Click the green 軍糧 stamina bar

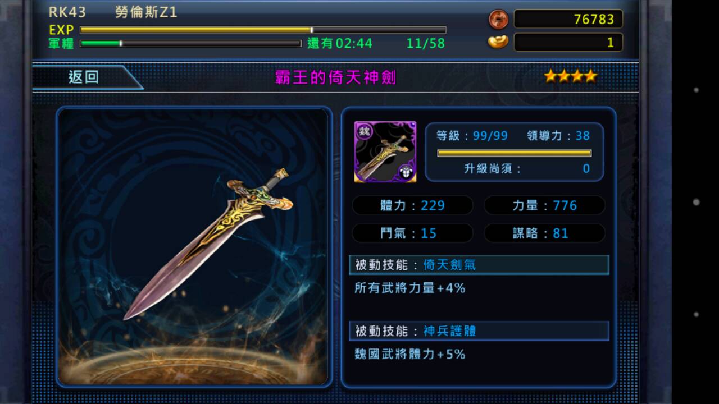click(190, 43)
